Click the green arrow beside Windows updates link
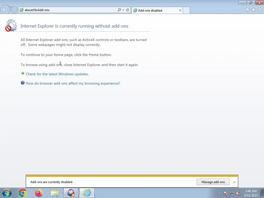This screenshot has height=198, width=264. 23,73
